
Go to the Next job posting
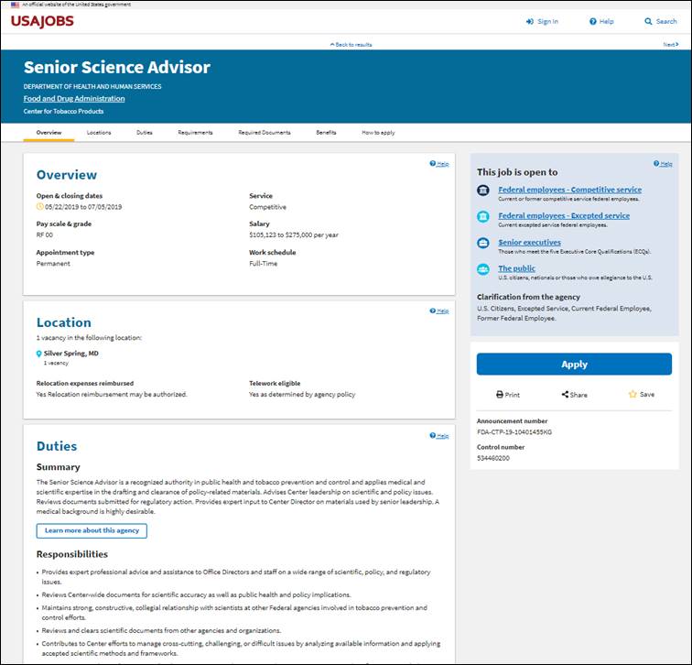point(671,44)
